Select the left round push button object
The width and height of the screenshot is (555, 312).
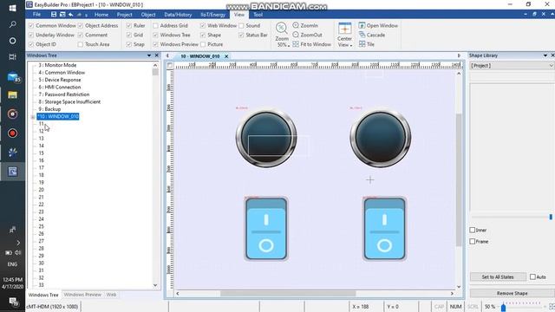266,138
